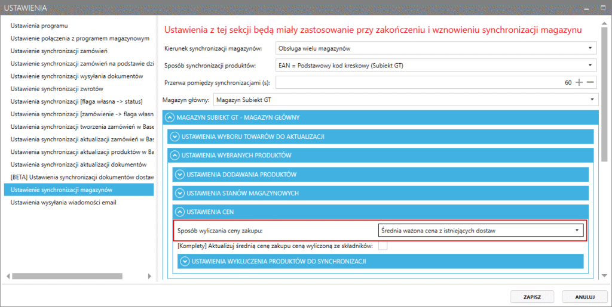Viewport: 612px width, 307px height.
Task: Click sidebar scrollbar right arrow
Action: [149, 276]
